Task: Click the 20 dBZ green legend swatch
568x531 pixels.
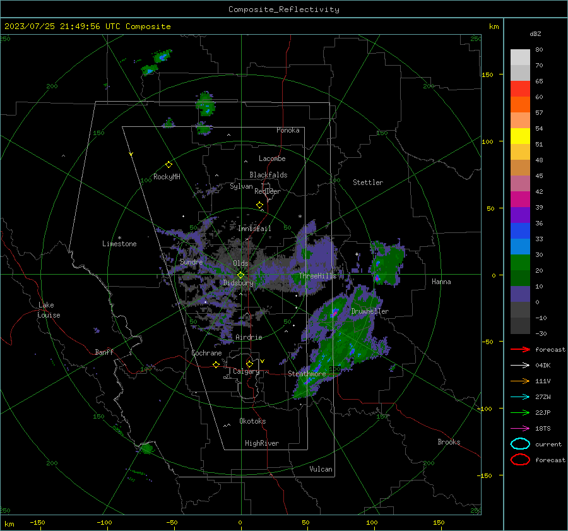Action: pyautogui.click(x=520, y=262)
